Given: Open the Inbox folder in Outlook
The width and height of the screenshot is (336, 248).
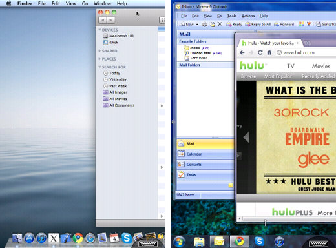Looking at the screenshot, I should click(x=196, y=48).
